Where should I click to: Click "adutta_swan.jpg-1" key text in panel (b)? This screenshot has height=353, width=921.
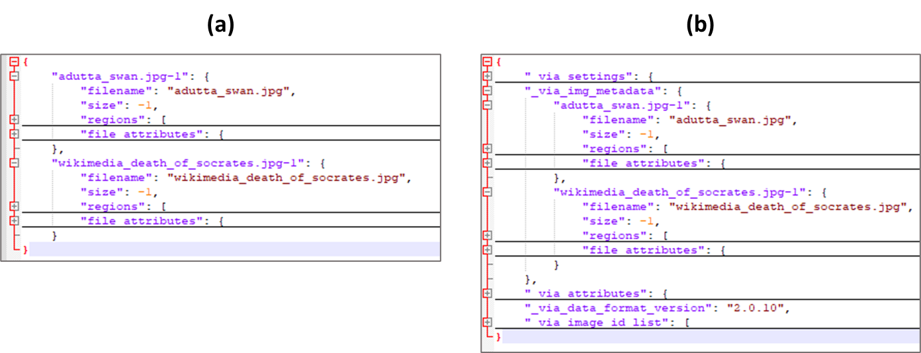pos(624,105)
